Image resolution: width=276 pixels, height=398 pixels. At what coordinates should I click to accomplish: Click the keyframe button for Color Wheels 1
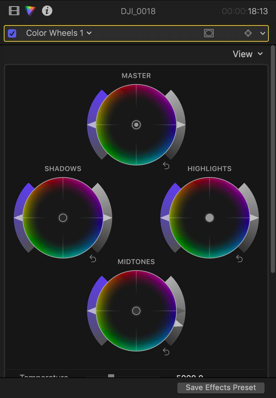(248, 33)
